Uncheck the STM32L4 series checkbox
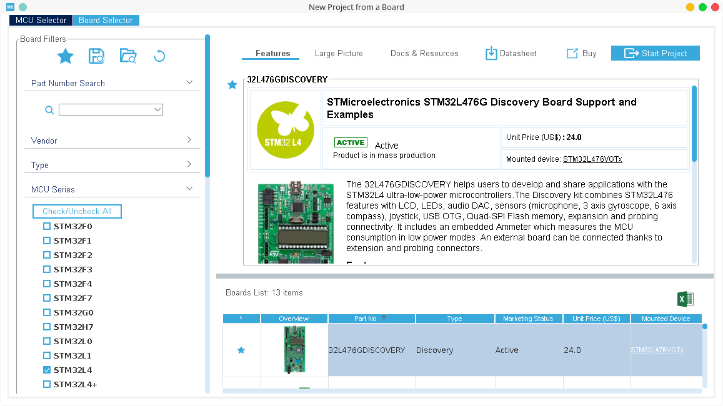Viewport: 723px width, 406px height. 47,370
